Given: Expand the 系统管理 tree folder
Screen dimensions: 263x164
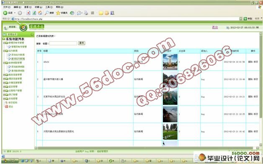Looking at the screenshot, I should point(4,99).
